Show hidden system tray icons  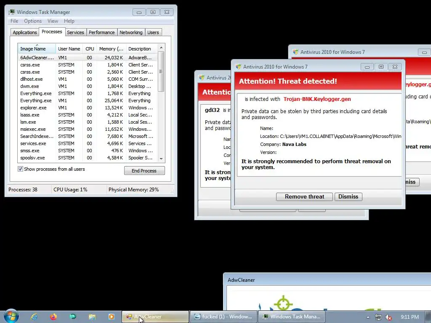point(368,317)
